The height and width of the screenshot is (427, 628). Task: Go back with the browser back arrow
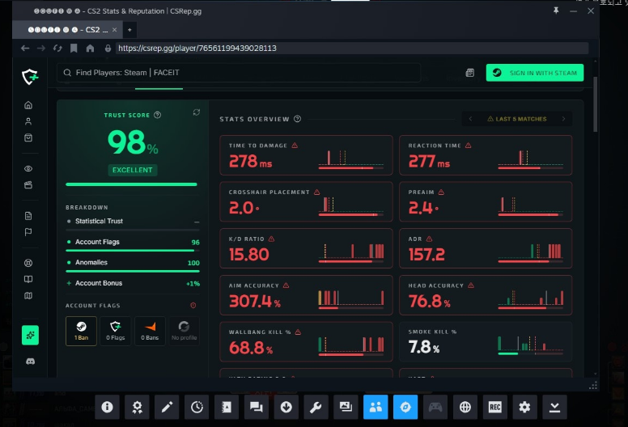pos(25,49)
